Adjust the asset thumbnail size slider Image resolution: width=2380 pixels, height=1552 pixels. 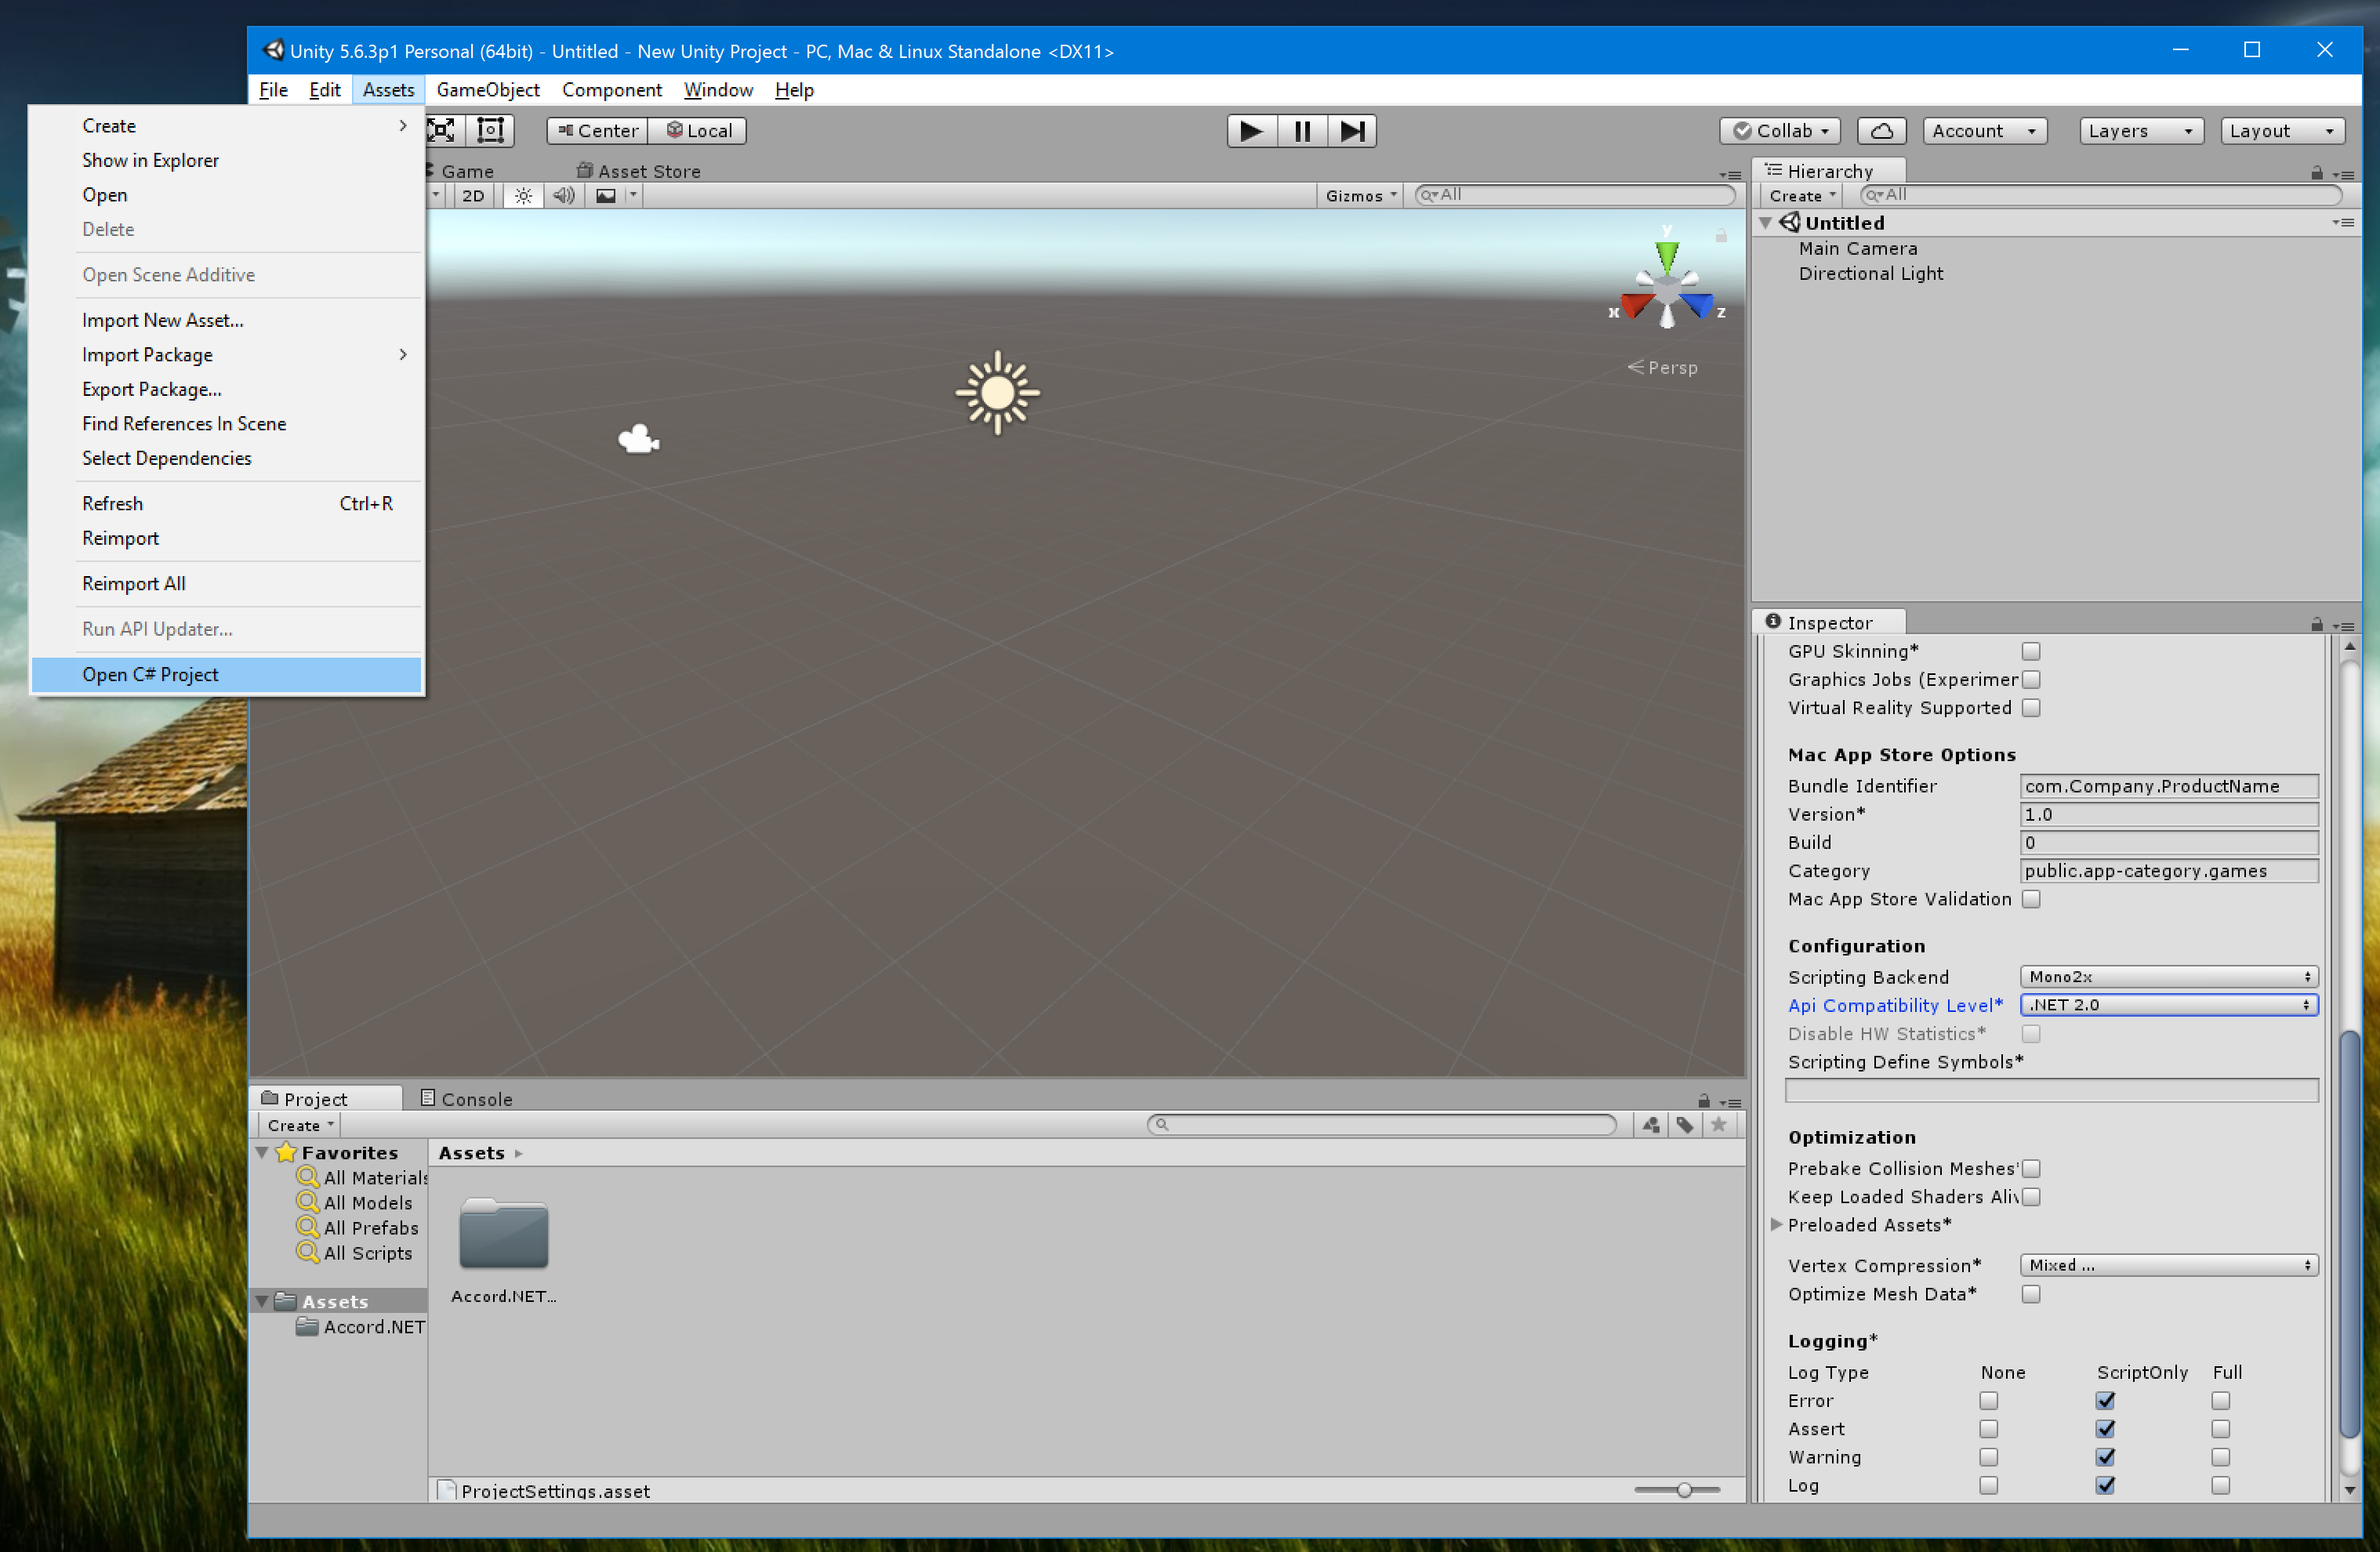pos(1684,1490)
